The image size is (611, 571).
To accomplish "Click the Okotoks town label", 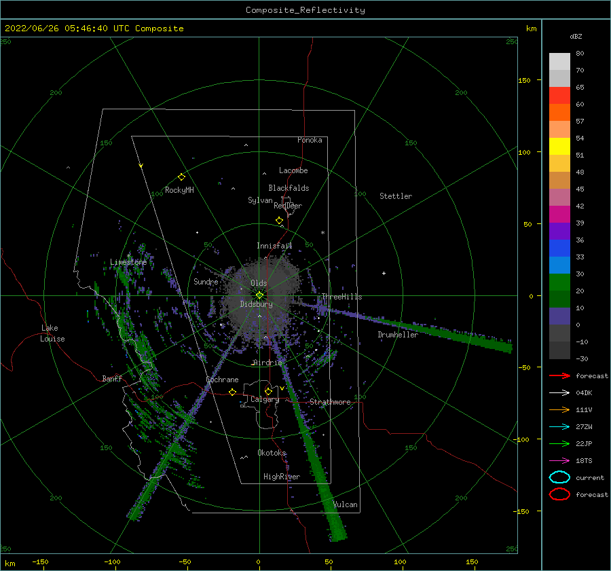I will coord(272,453).
